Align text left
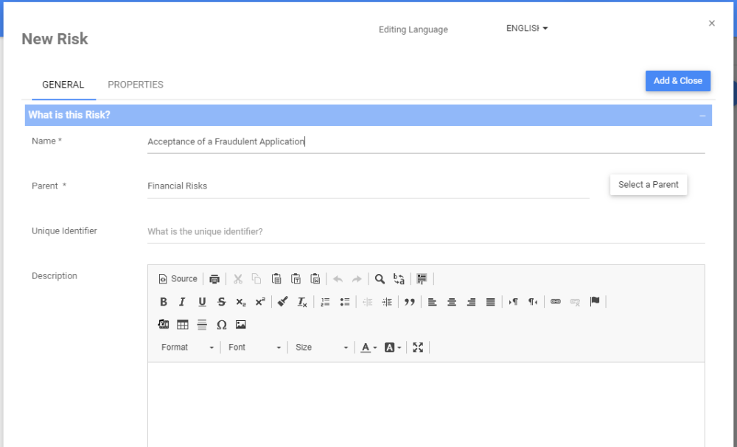Screen dimensions: 737x447 click(433, 302)
